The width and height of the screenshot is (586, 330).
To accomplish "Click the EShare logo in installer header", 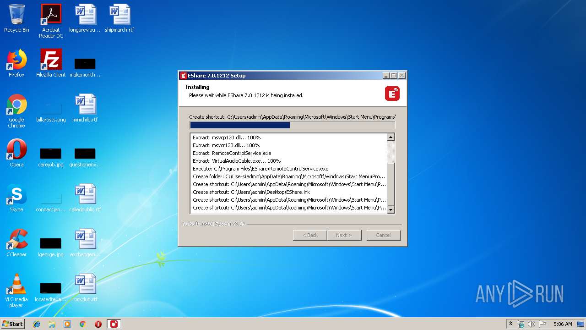I will coord(392,93).
